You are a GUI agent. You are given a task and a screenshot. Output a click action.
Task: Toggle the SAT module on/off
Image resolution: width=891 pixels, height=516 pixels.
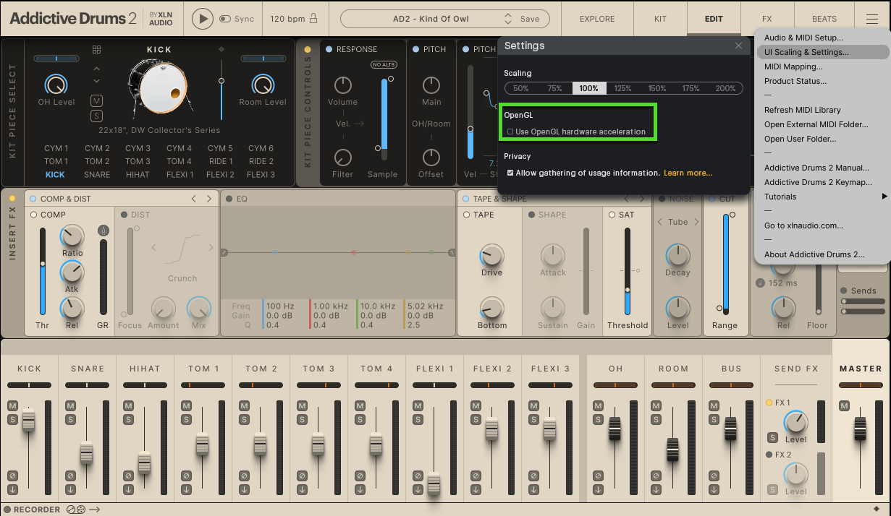(612, 215)
